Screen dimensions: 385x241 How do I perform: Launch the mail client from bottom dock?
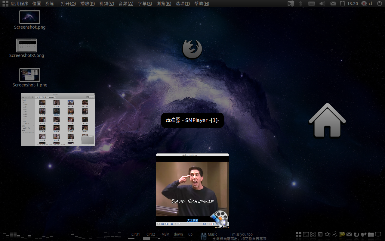[x=349, y=234]
